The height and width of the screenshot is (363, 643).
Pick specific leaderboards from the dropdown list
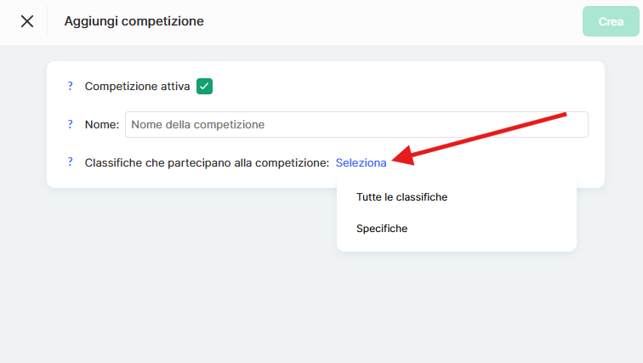click(382, 229)
